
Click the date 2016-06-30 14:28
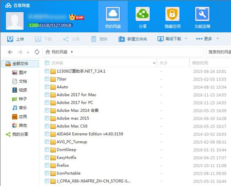click(x=210, y=118)
